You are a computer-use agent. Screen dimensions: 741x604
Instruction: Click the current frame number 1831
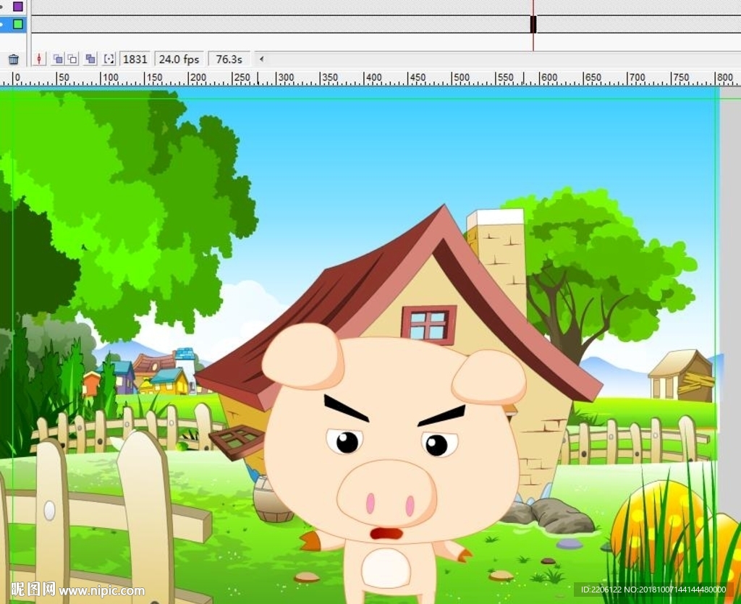[x=135, y=59]
